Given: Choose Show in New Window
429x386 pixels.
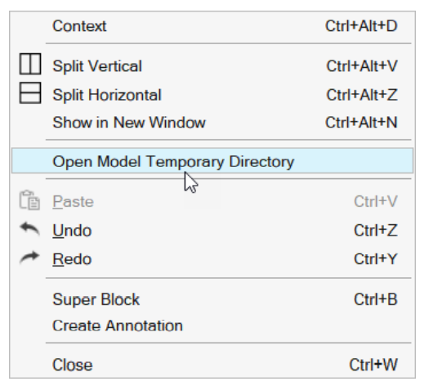Looking at the screenshot, I should coord(129,123).
